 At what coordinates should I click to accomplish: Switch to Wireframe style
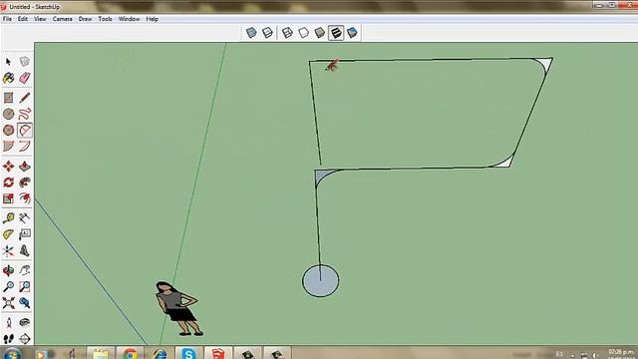(287, 33)
